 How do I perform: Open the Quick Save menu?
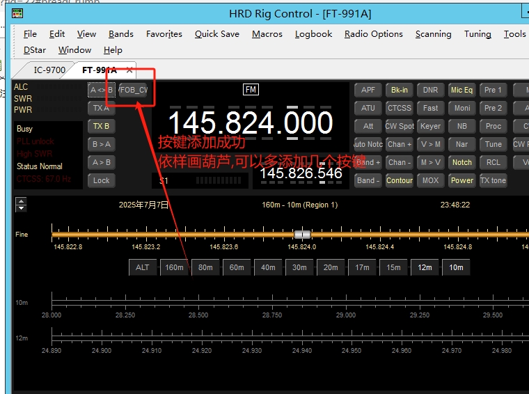217,34
